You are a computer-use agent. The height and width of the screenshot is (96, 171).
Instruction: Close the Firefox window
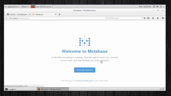tap(163, 10)
